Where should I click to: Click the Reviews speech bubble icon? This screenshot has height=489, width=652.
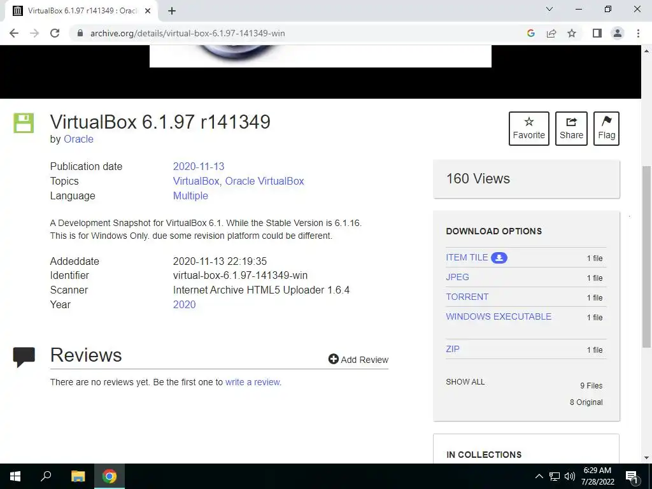tap(24, 357)
